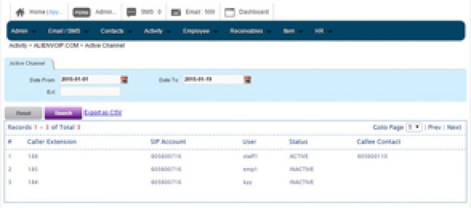
Task: Click the Callee Contact number in row 1
Action: tap(372, 157)
